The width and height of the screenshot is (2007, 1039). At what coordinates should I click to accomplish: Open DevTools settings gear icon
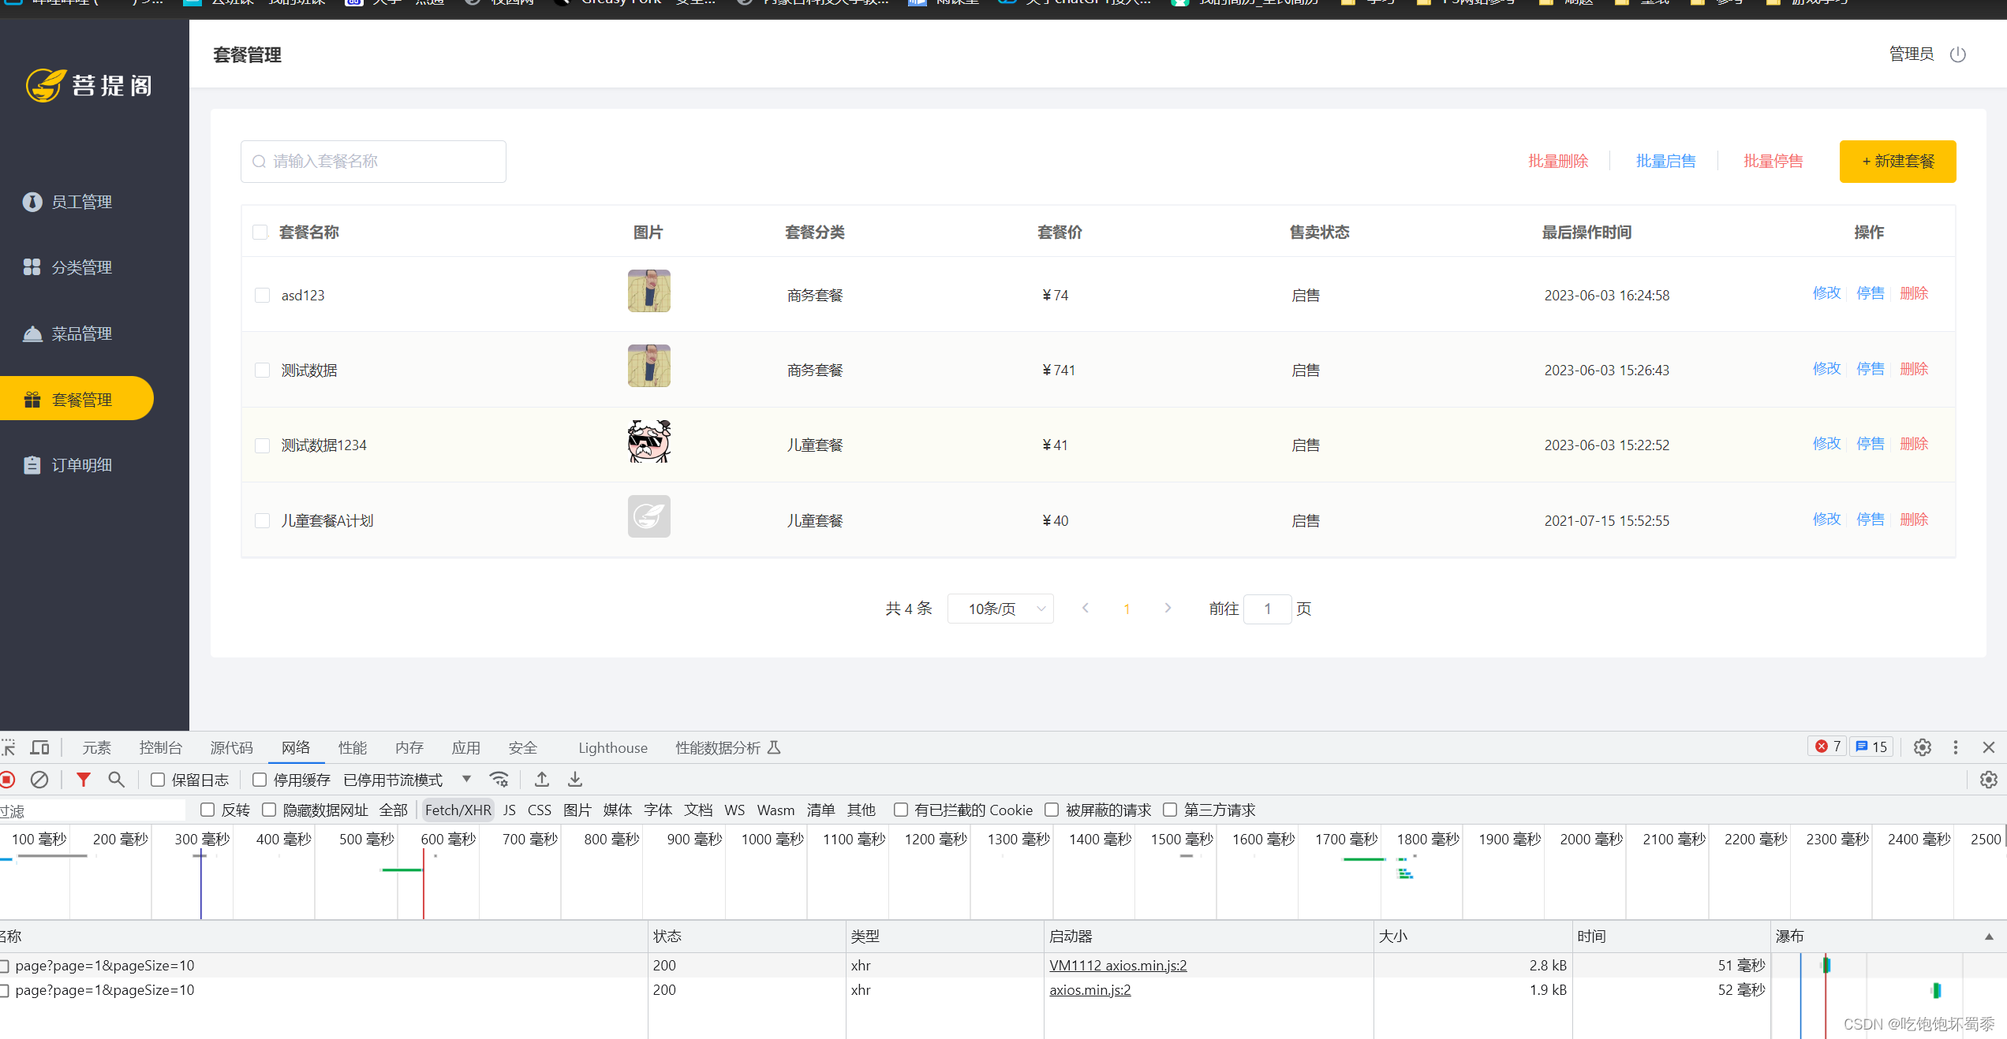[1922, 747]
